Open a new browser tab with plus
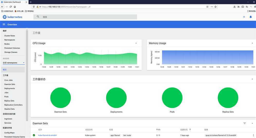This screenshot has height=138, width=256. coord(31,2)
